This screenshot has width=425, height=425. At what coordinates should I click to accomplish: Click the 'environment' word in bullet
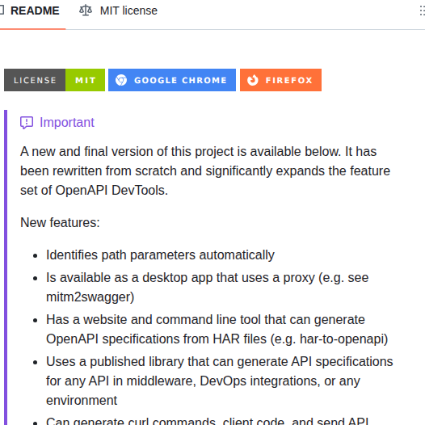pyautogui.click(x=82, y=401)
